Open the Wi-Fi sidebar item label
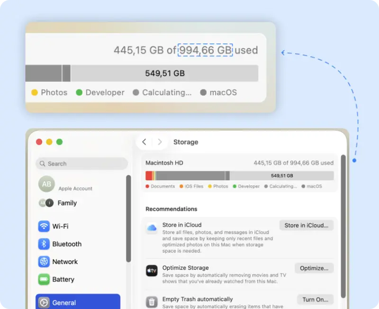The height and width of the screenshot is (309, 379). (61, 226)
